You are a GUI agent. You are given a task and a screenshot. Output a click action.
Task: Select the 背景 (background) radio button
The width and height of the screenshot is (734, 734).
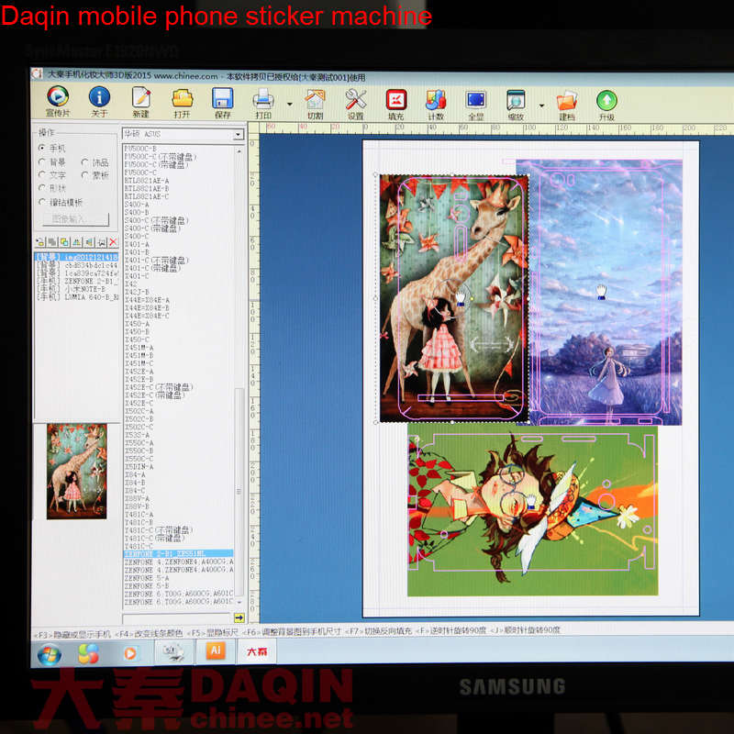pyautogui.click(x=41, y=162)
